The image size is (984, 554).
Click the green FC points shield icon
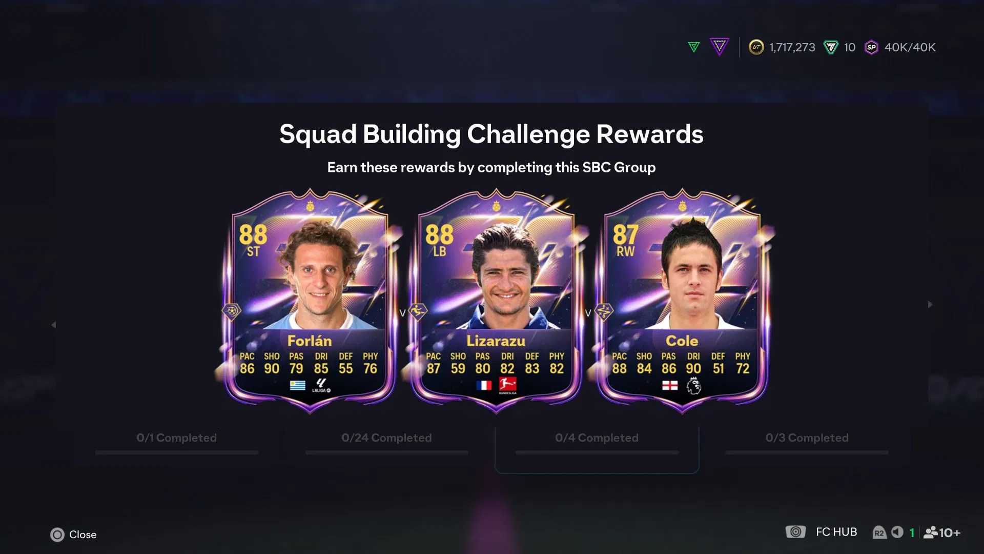[x=831, y=47]
